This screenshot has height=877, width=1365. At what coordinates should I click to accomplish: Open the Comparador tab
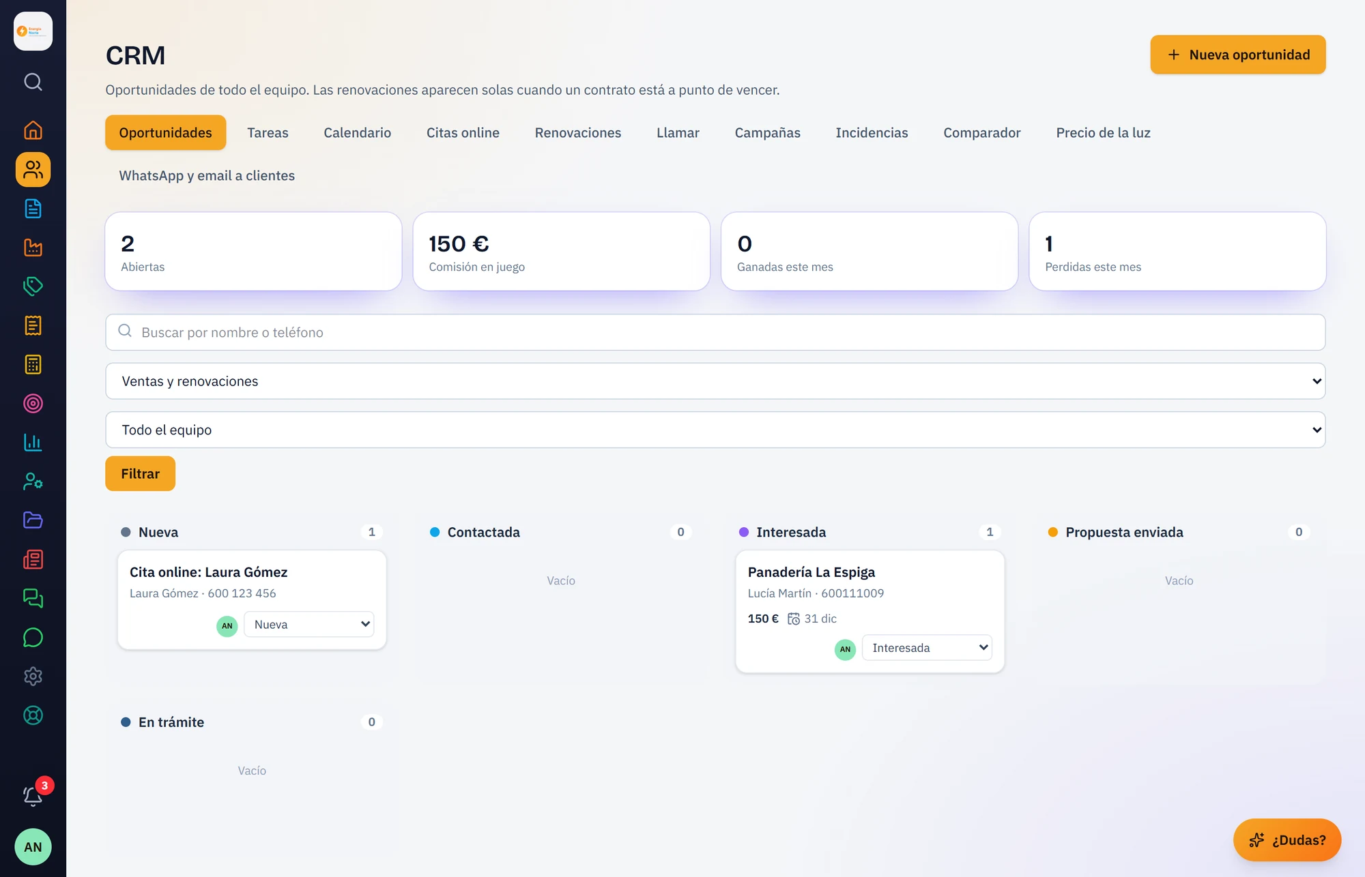[981, 132]
